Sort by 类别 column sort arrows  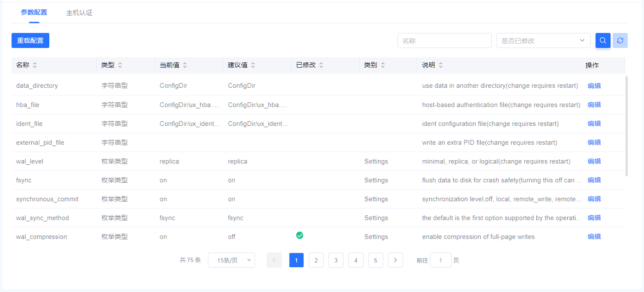(383, 65)
